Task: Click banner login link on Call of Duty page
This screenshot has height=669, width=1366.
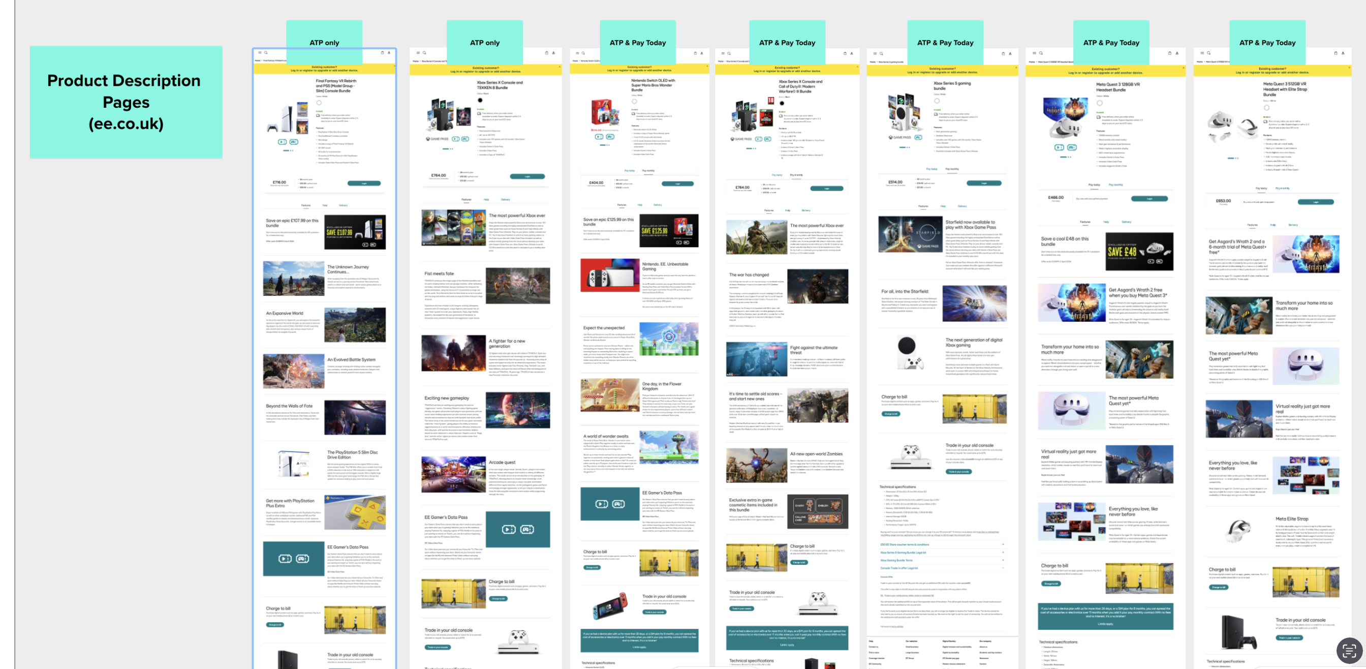Action: (x=787, y=71)
